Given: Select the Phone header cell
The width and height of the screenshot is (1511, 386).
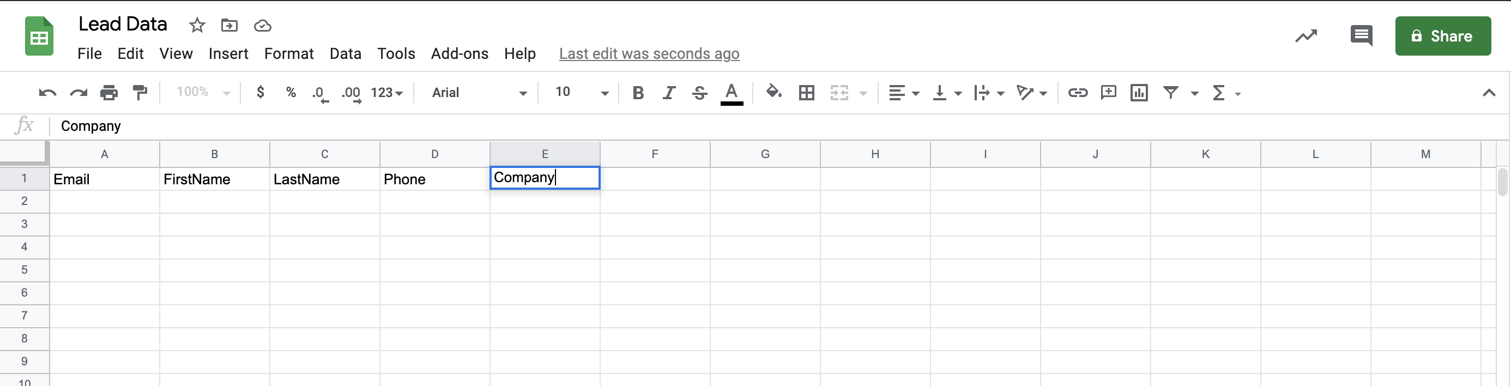Looking at the screenshot, I should (x=434, y=179).
